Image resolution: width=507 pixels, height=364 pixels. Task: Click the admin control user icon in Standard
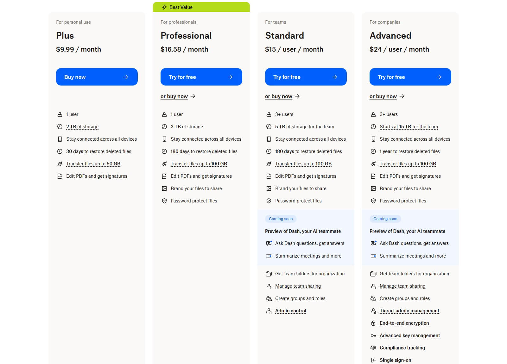point(269,311)
